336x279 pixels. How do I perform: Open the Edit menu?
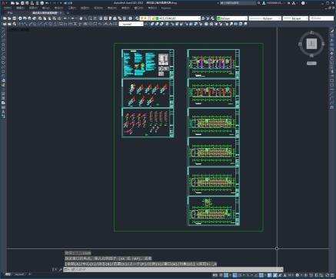coord(20,8)
